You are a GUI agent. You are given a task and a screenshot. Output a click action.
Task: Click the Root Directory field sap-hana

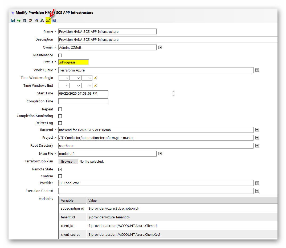[x=156, y=146]
